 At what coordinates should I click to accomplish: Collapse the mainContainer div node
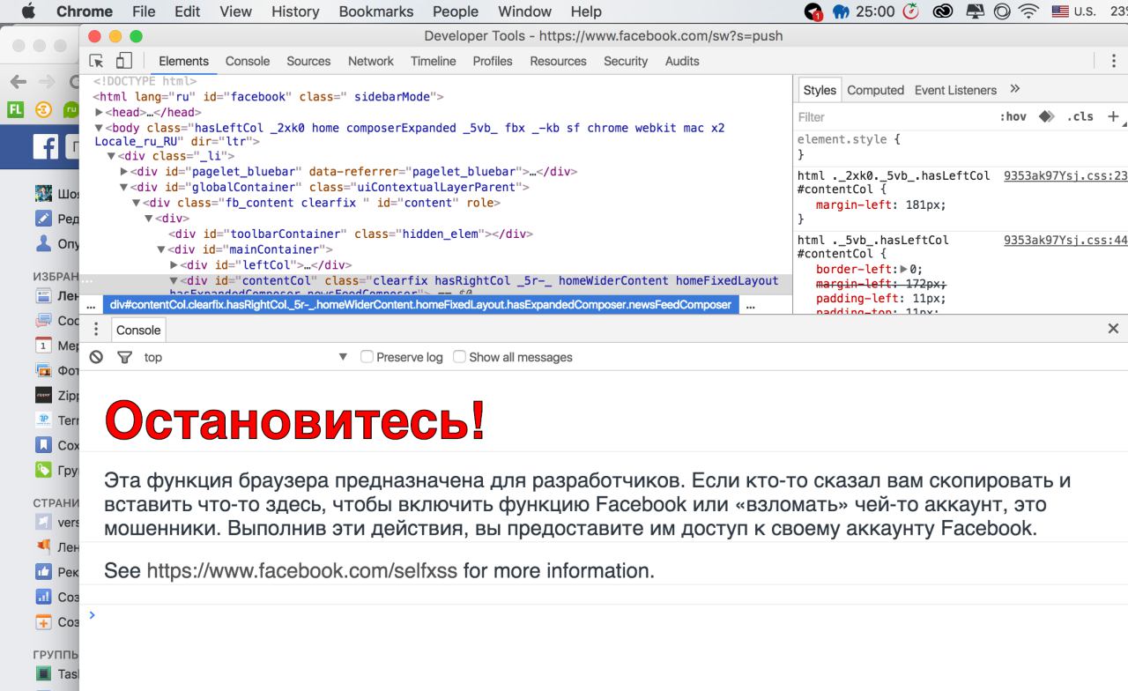point(160,249)
